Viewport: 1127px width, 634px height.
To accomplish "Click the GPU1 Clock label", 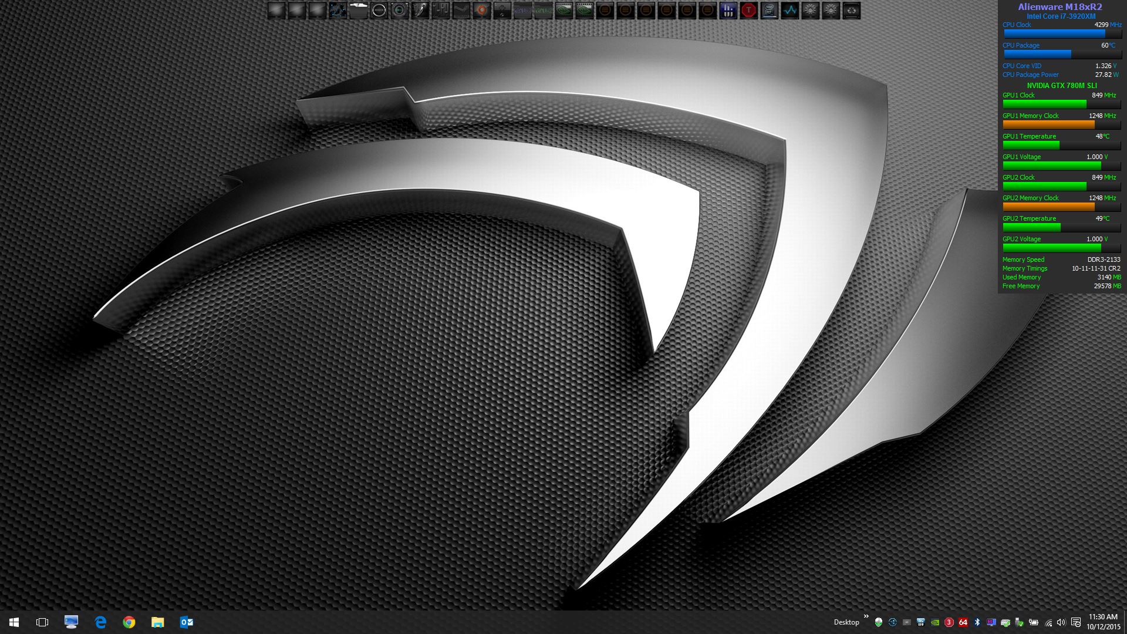I will [1018, 95].
